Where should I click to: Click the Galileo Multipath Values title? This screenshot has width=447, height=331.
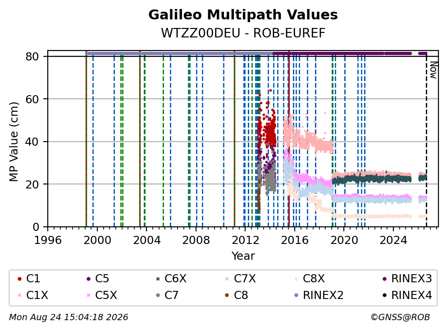point(243,15)
